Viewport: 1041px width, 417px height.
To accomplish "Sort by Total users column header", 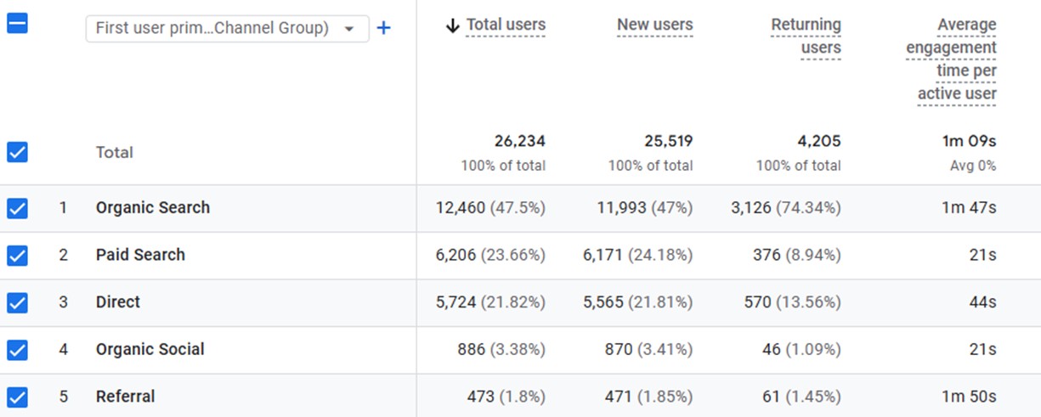I will click(506, 25).
